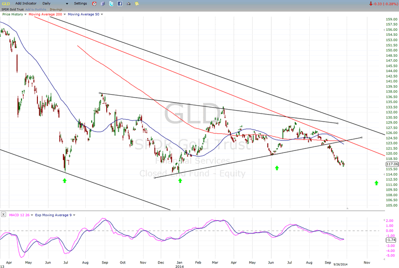Viewport: 399px width, 268px height.
Task: Click the 159.00 price axis label
Action: click(392, 19)
